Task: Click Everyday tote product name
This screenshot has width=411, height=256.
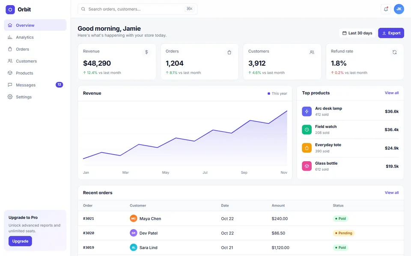Action: 328,145
